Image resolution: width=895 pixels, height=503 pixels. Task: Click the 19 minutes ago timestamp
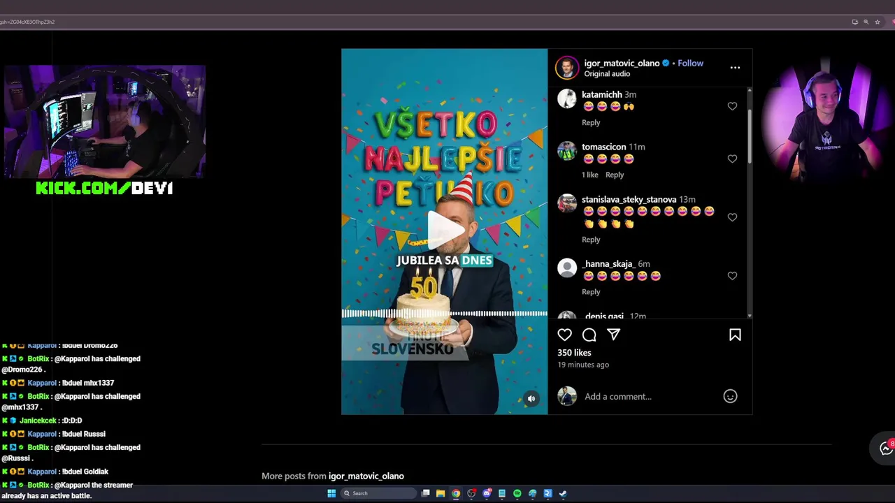(x=583, y=365)
